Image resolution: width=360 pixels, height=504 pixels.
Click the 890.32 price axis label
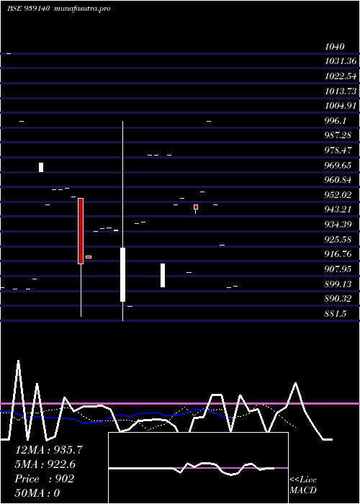click(x=338, y=299)
